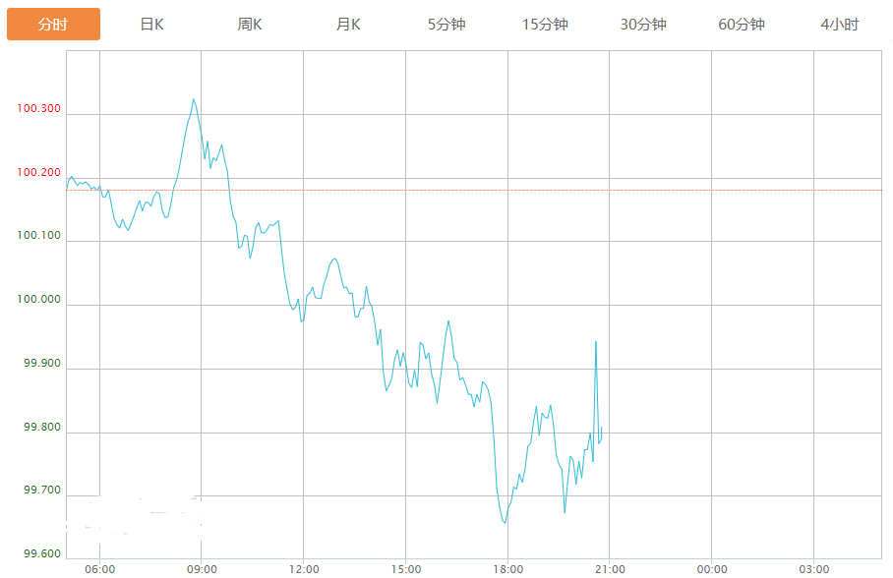
Task: Click the red 100.300 price label
Action: tap(39, 109)
